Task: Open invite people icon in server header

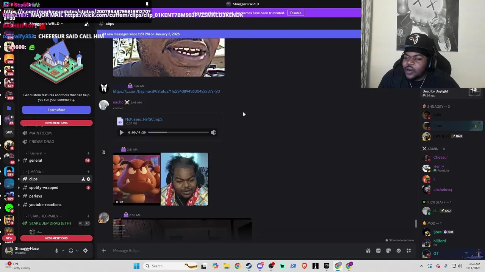Action: [87, 24]
